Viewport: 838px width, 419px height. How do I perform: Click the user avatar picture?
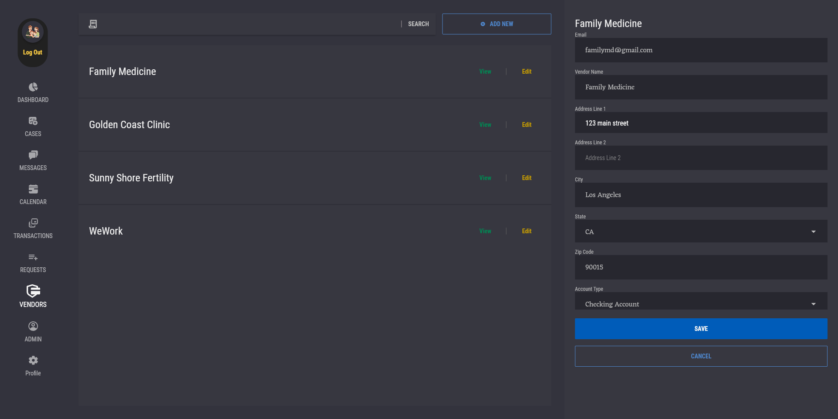coord(33,32)
